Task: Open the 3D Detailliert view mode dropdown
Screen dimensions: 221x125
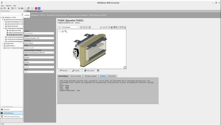Action: tap(71, 27)
